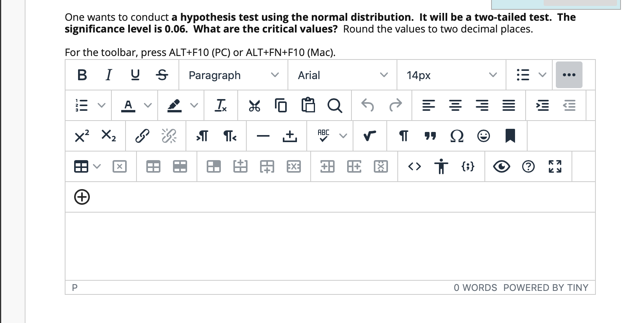Set left-to-right text direction

(202, 136)
